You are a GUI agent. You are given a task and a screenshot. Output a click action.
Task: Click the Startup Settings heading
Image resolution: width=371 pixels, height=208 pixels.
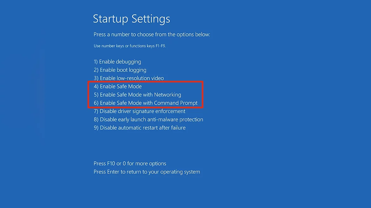click(131, 19)
